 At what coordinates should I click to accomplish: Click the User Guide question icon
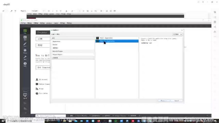click(x=37, y=93)
